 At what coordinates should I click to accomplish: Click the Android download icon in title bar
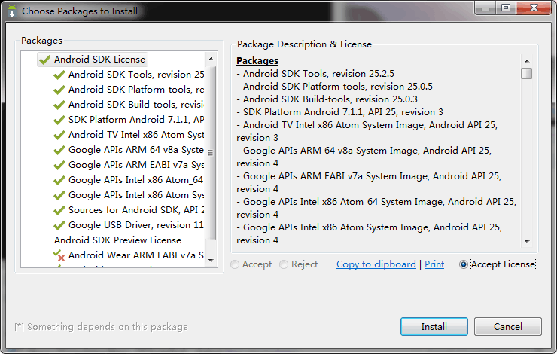point(12,11)
